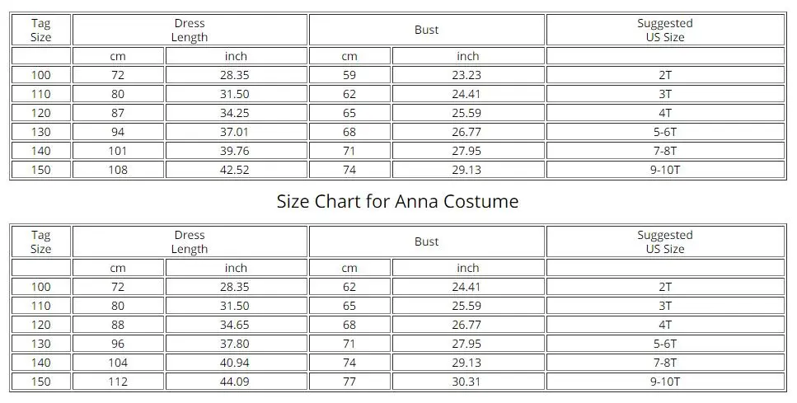The image size is (797, 403).
Task: Select Suggested US Size header in top table
Action: click(664, 30)
